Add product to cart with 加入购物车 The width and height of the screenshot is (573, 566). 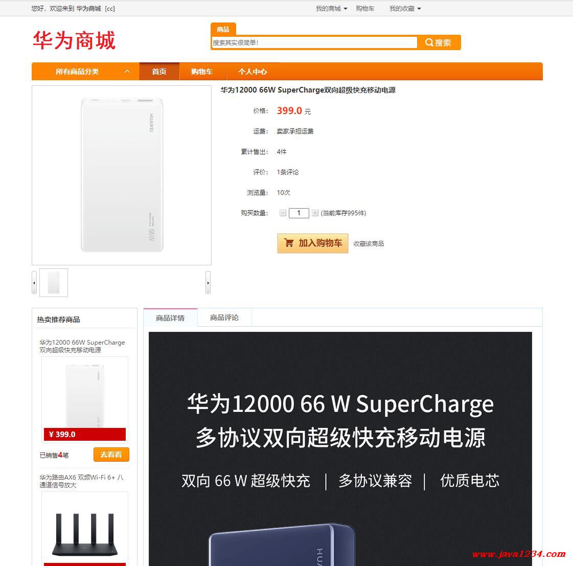coord(313,243)
